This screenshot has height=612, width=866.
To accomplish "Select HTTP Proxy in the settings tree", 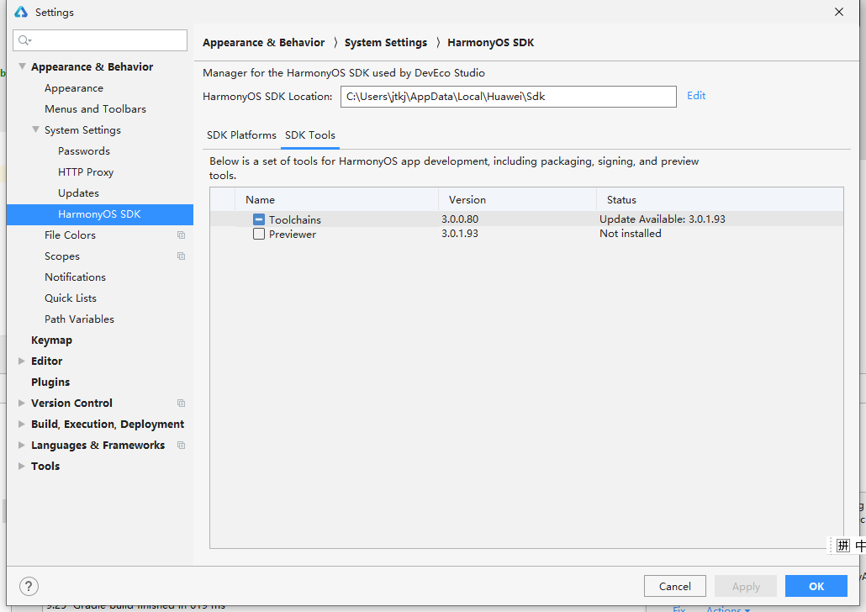I will [x=86, y=172].
